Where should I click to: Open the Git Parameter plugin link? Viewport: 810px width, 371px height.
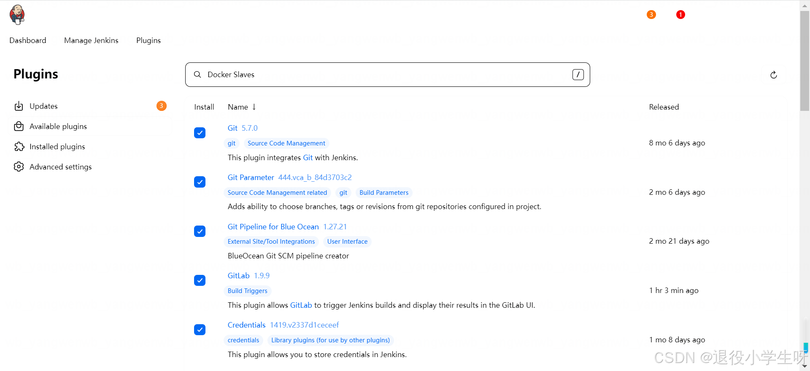(x=290, y=177)
